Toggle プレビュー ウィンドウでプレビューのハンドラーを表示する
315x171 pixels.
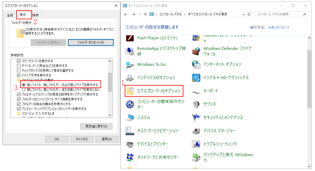(19, 109)
